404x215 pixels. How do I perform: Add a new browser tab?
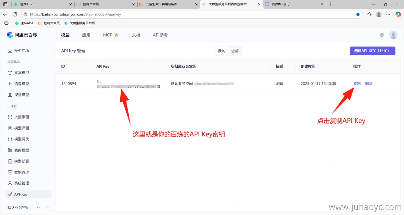click(331, 4)
